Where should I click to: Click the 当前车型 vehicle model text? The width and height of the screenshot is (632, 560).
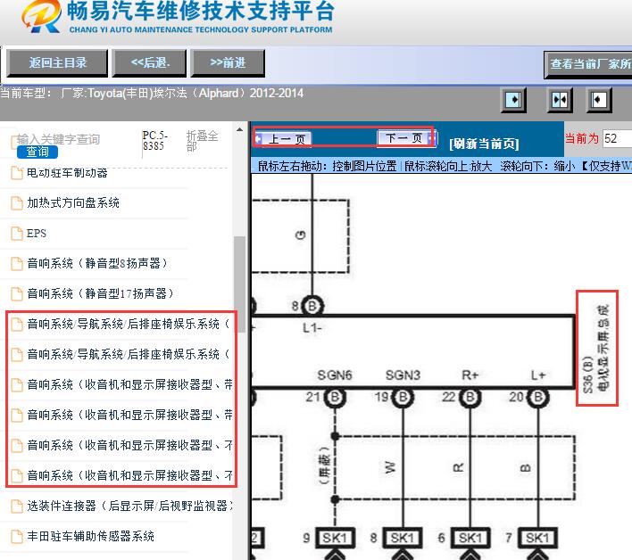click(x=152, y=94)
